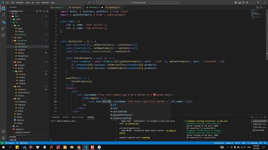
Task: Click the Ln, Col indicator in status bar
Action: (219, 143)
